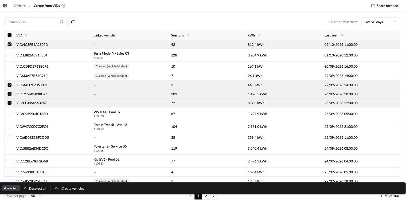This screenshot has height=200, width=406.
Task: Open linked vehicle Kia EV6 · Pool 02
Action: coord(107,159)
